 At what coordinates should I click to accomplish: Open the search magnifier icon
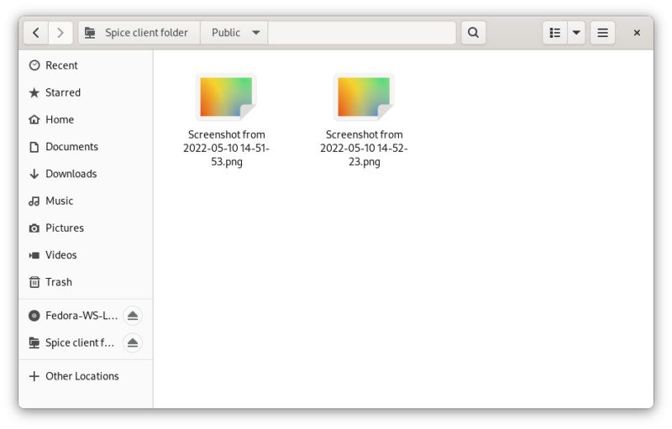473,33
